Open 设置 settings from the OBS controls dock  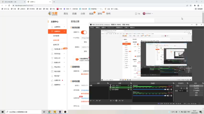(x=196, y=93)
